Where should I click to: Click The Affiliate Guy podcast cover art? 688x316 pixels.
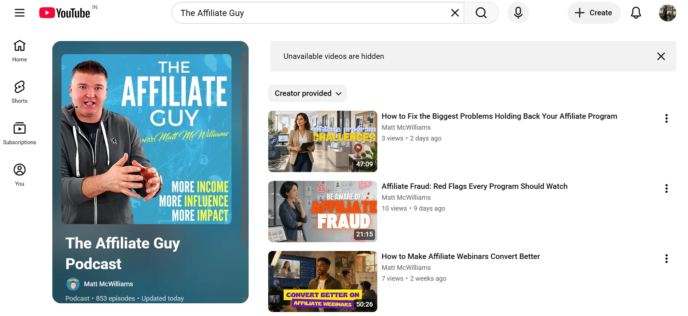[x=146, y=139]
